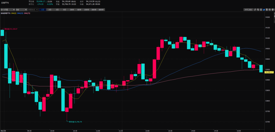
Task: Switch the range to 2日
Action: 50,10
